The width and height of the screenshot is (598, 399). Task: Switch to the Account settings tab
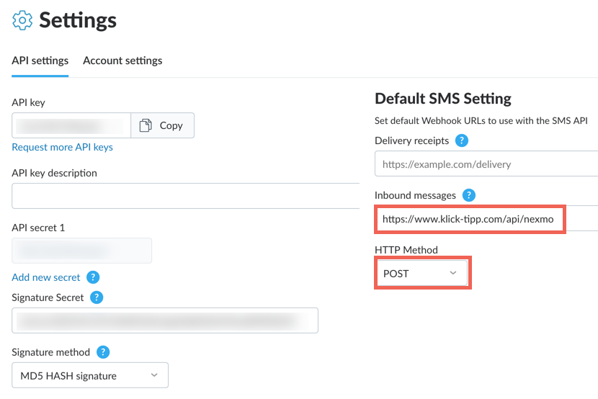122,60
